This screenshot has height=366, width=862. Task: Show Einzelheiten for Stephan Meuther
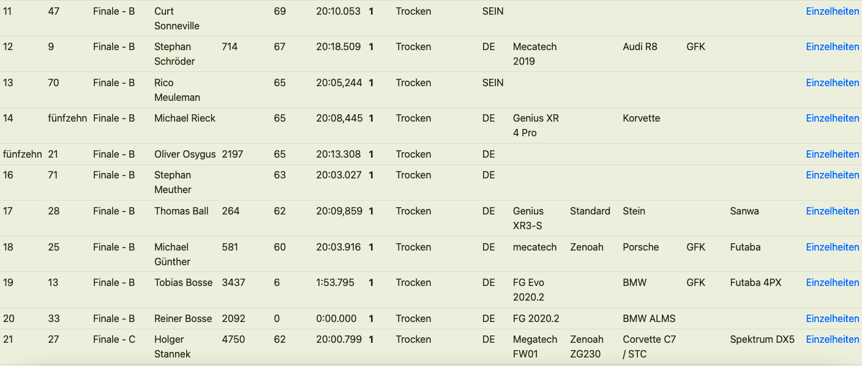click(832, 175)
